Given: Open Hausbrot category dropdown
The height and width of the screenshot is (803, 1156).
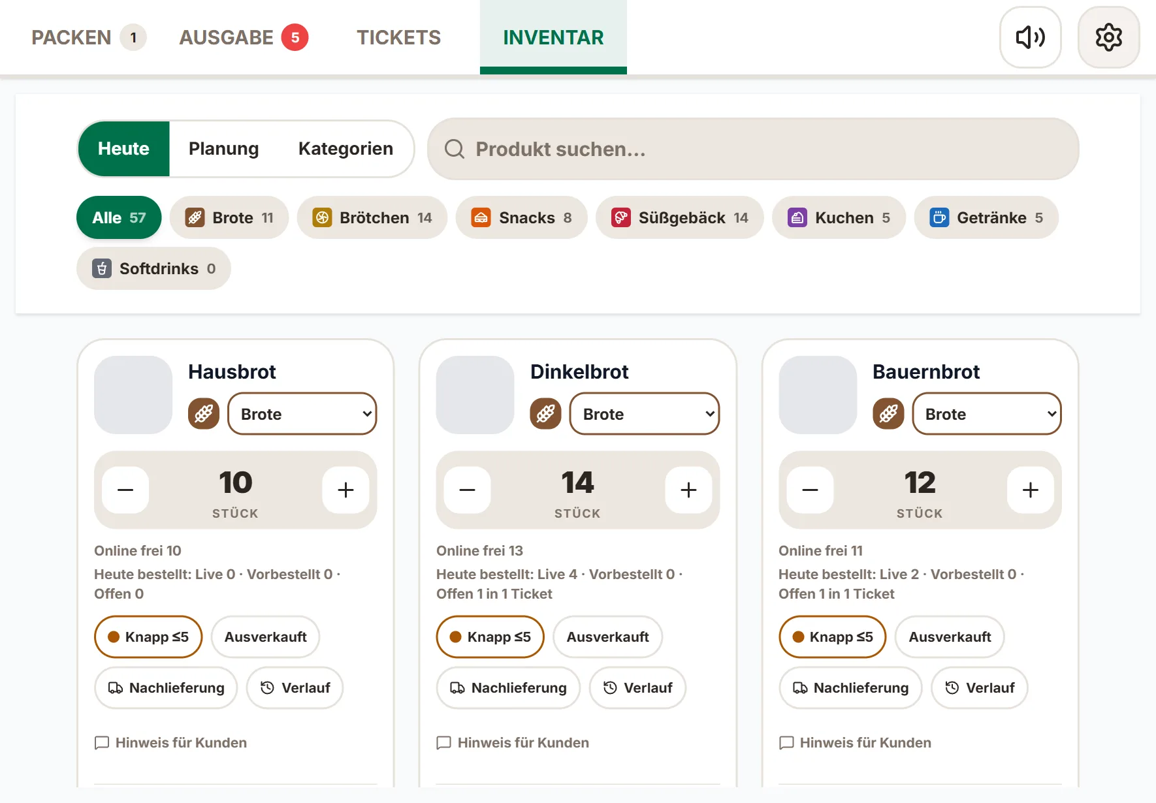Looking at the screenshot, I should (302, 414).
